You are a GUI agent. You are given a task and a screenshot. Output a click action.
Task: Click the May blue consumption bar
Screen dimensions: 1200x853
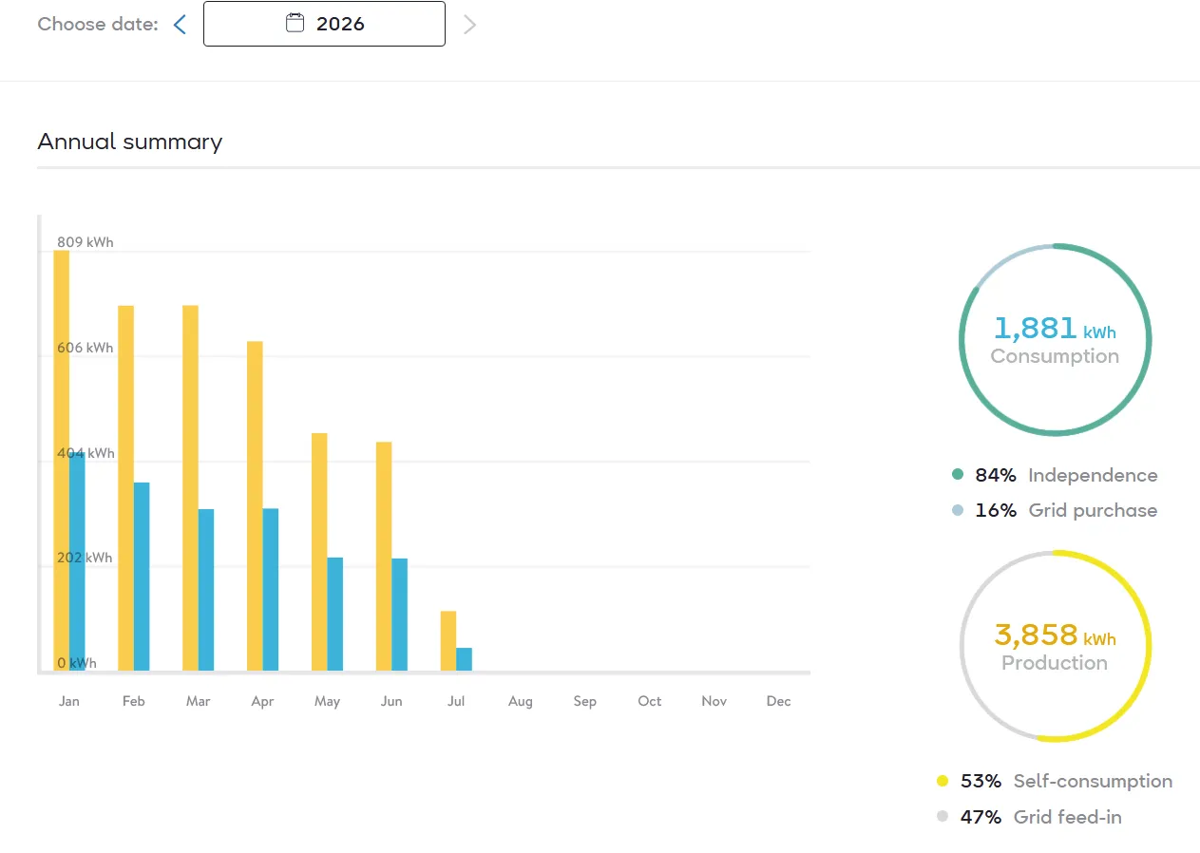[x=335, y=615]
